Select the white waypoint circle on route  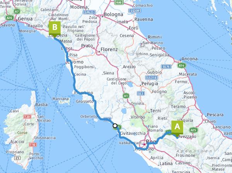(115, 126)
